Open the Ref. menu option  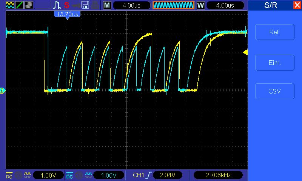[274, 32]
